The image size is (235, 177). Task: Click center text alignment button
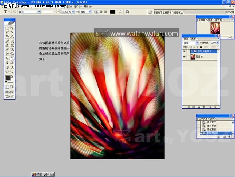[x=101, y=12]
